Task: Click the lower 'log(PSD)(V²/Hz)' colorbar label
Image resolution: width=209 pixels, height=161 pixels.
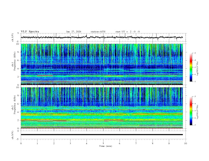Action: click(x=198, y=112)
